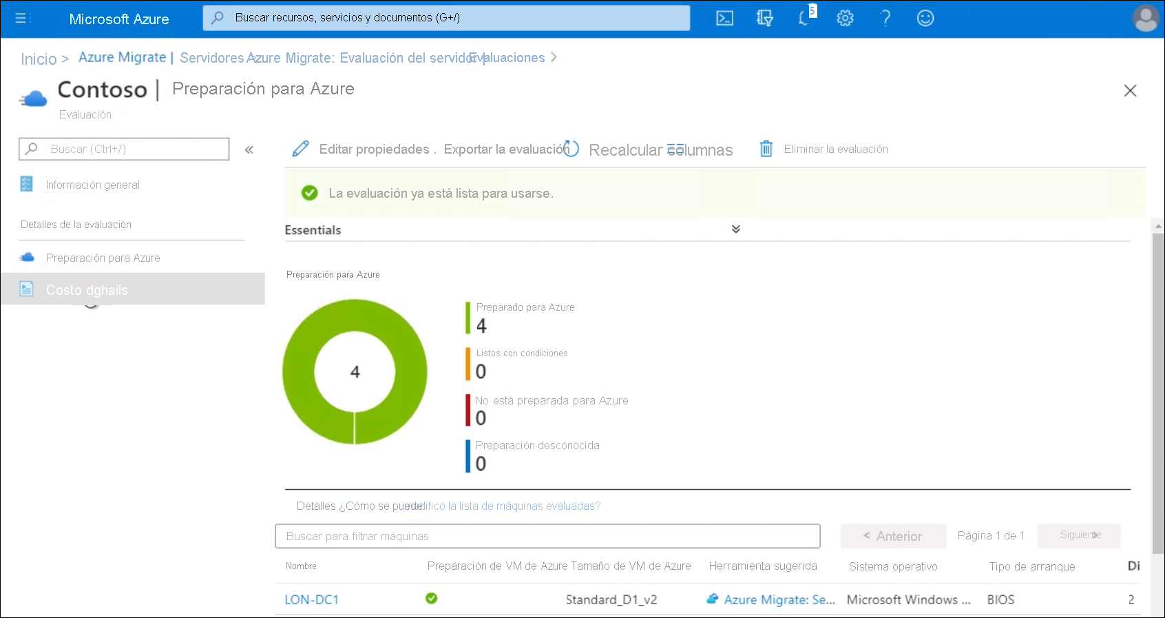Click the Sistema operativo column header
1165x618 pixels.
893,566
